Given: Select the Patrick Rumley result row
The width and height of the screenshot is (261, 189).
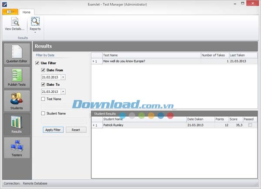Looking at the screenshot, I should 144,125.
